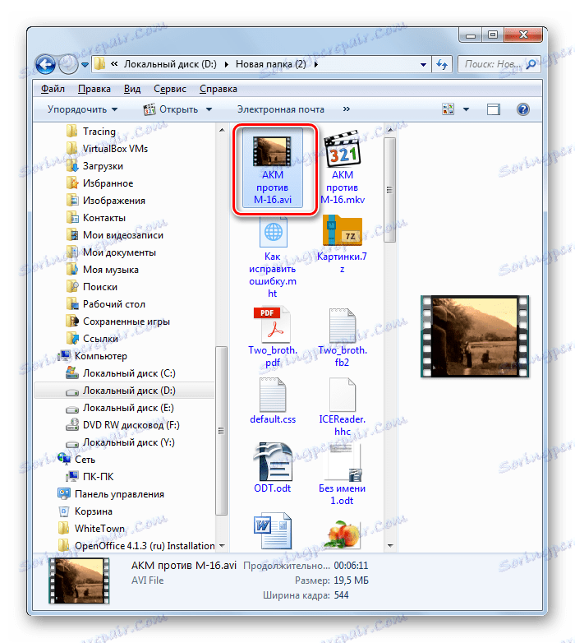Select the default.css file icon
This screenshot has width=575, height=643.
[x=273, y=395]
